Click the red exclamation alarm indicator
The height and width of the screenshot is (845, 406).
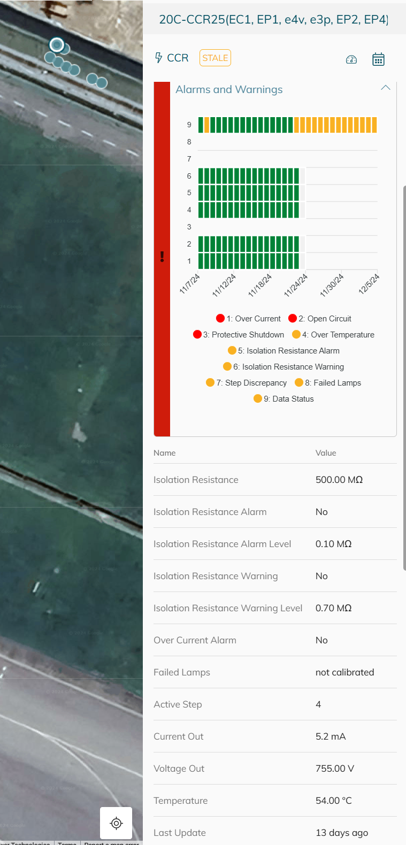pos(162,257)
